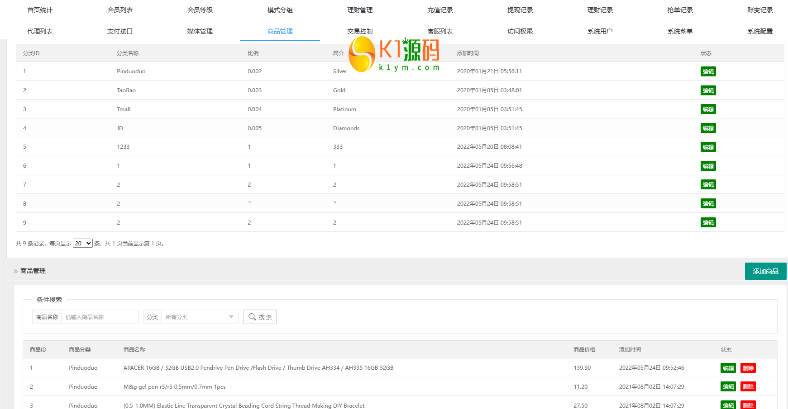Edit the APACER 16GB Pendrive product
Screen dimensions: 788x409
728,368
